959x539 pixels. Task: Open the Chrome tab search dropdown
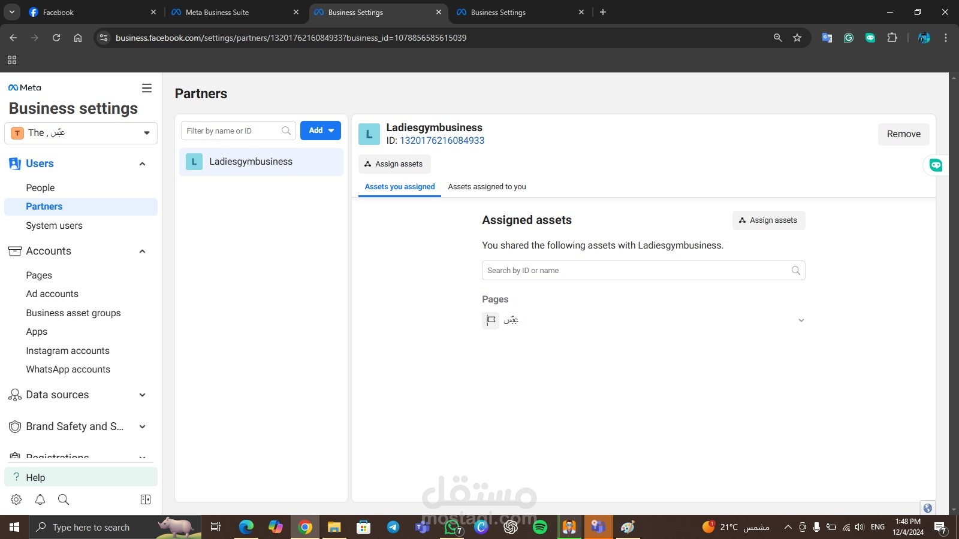tap(12, 12)
